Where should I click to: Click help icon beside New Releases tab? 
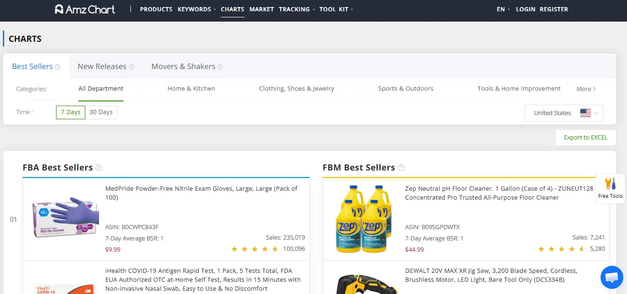(132, 67)
